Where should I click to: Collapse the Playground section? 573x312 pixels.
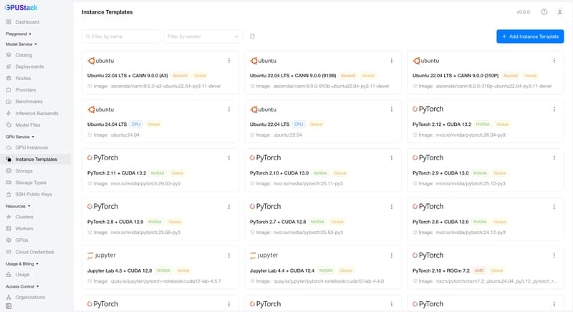coord(19,34)
